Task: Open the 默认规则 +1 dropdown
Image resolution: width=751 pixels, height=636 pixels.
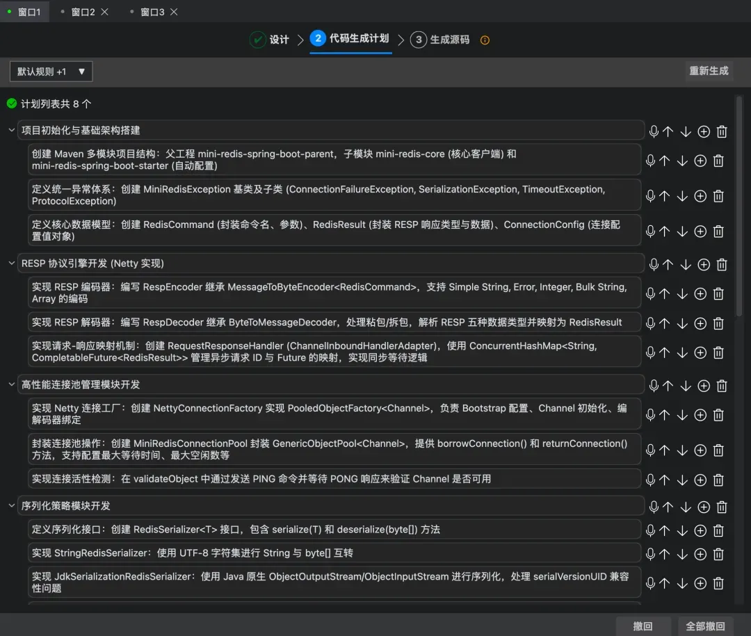Action: 51,72
